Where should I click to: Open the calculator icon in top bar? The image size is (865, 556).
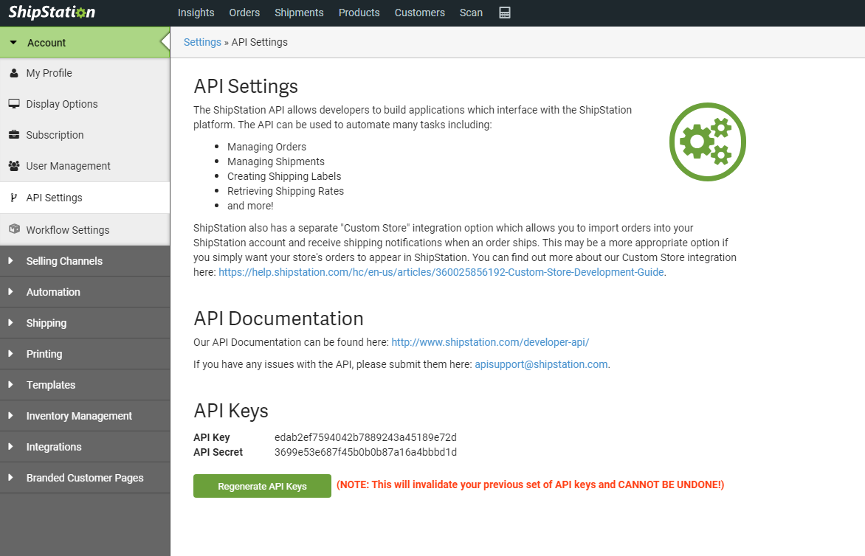click(505, 13)
